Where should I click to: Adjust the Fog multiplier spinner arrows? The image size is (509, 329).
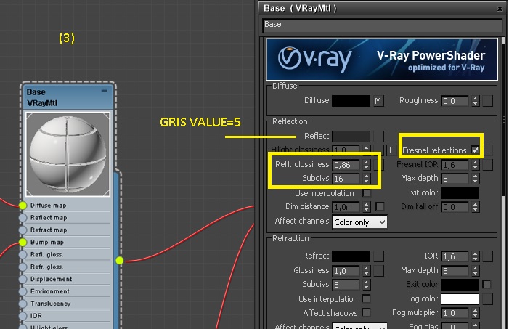(x=476, y=313)
